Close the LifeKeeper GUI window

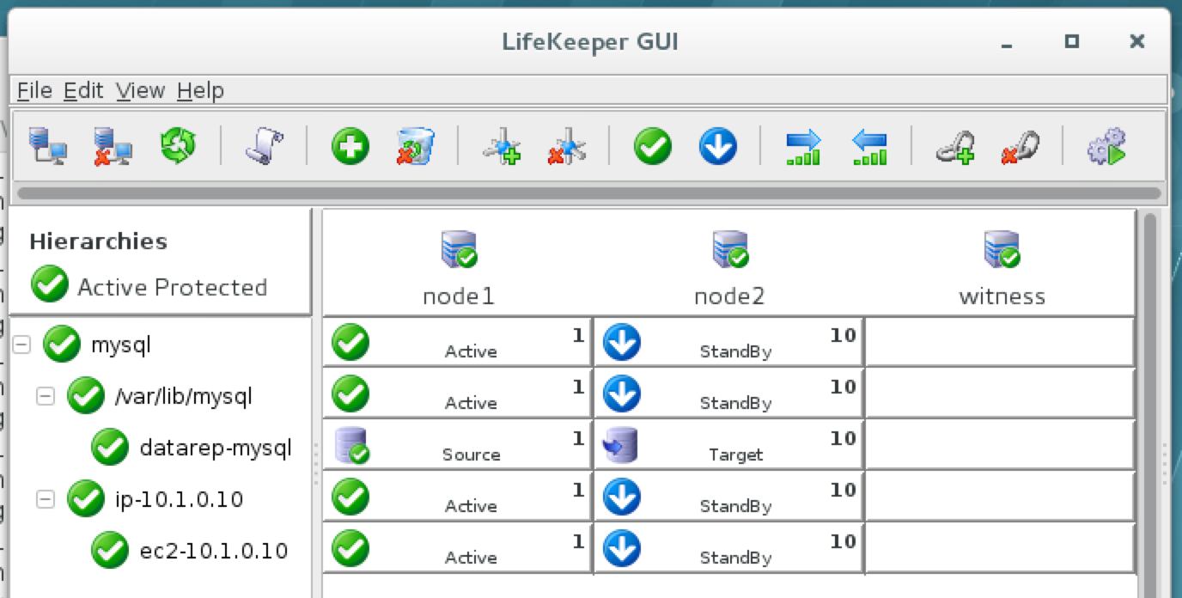click(1136, 40)
